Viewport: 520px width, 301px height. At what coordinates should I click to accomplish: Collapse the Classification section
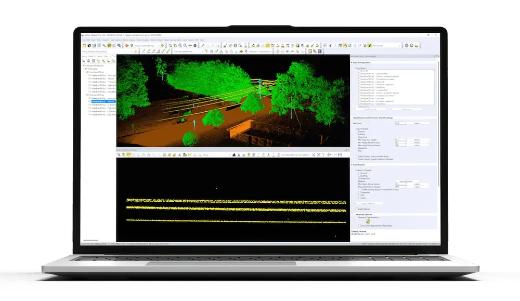[x=352, y=165]
